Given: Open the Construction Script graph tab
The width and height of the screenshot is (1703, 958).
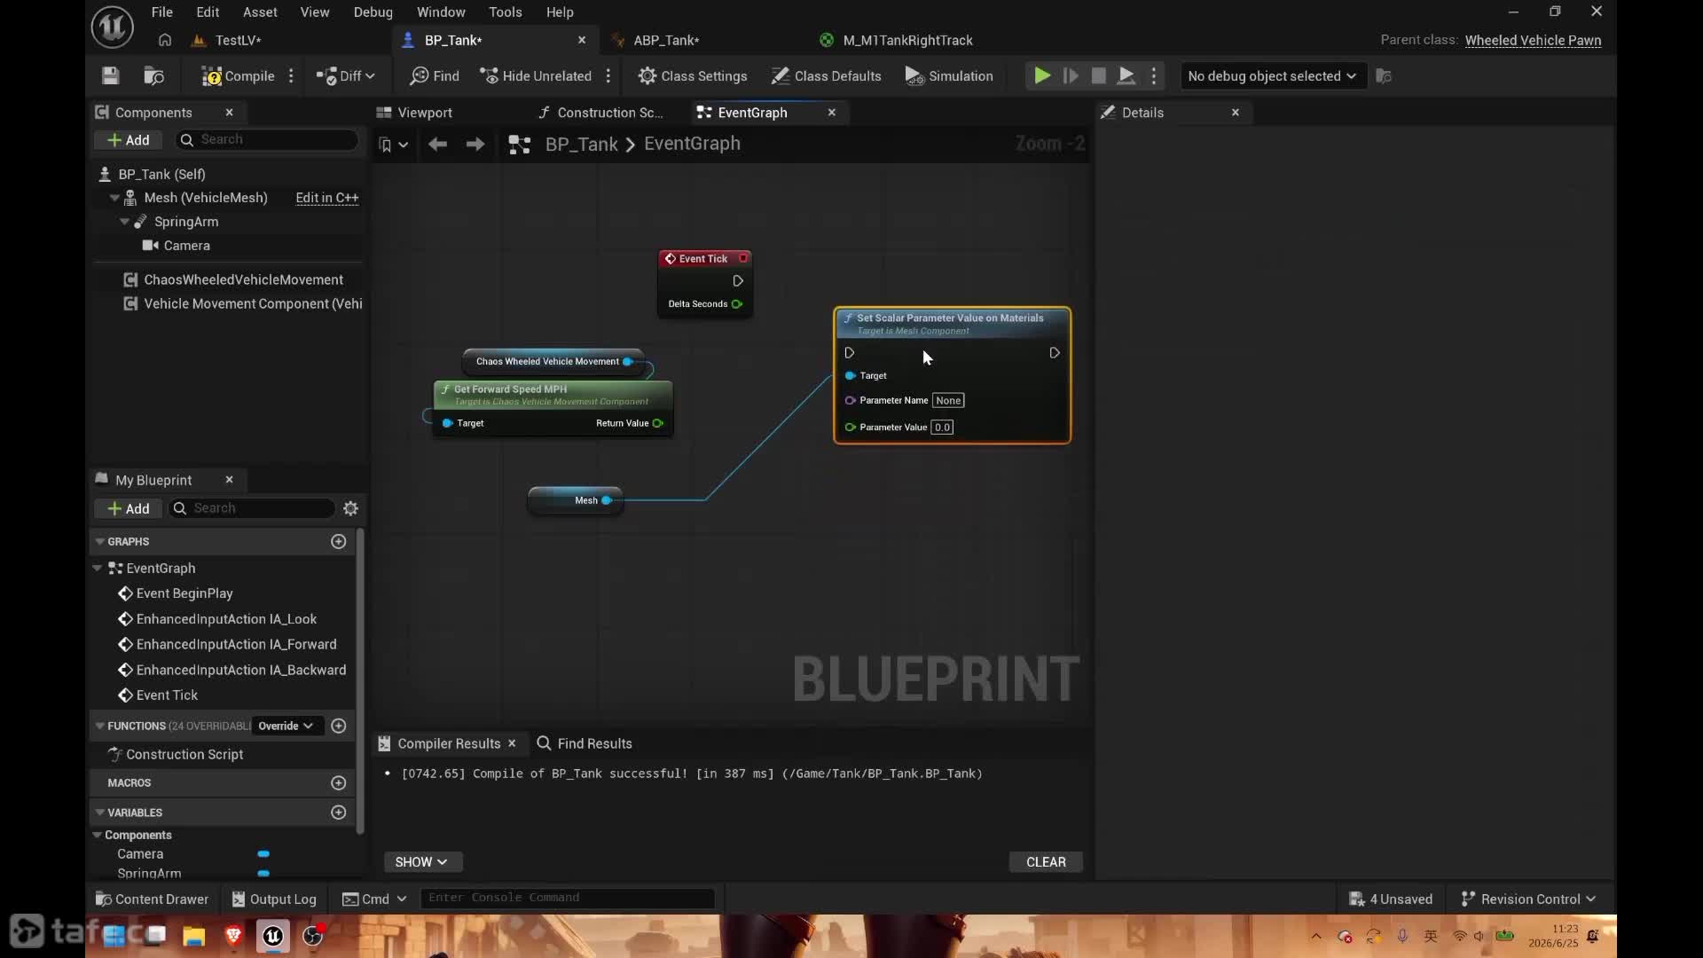Looking at the screenshot, I should click(609, 113).
